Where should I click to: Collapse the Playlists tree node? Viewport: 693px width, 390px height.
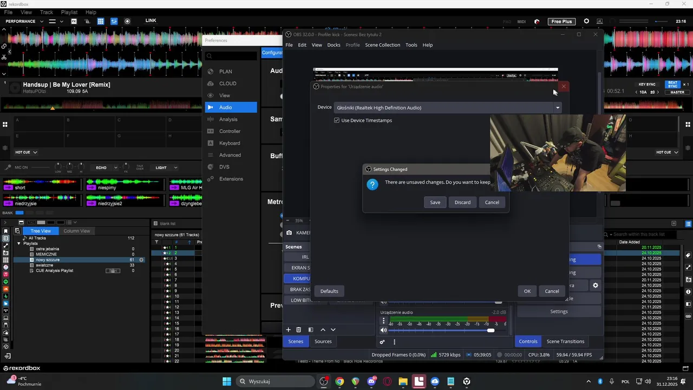coord(19,244)
